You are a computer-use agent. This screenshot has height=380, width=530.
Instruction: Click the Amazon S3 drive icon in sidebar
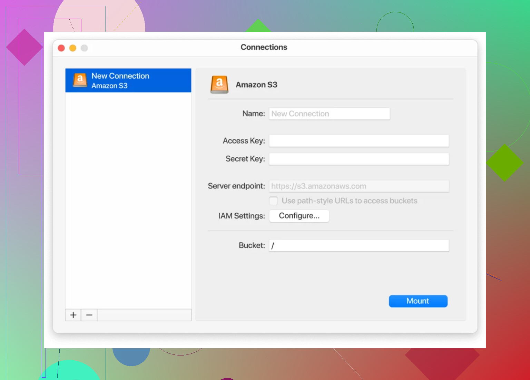tap(80, 80)
